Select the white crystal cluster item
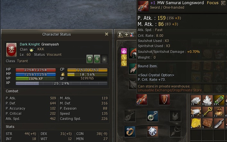227x142 pixels. tap(207, 100)
